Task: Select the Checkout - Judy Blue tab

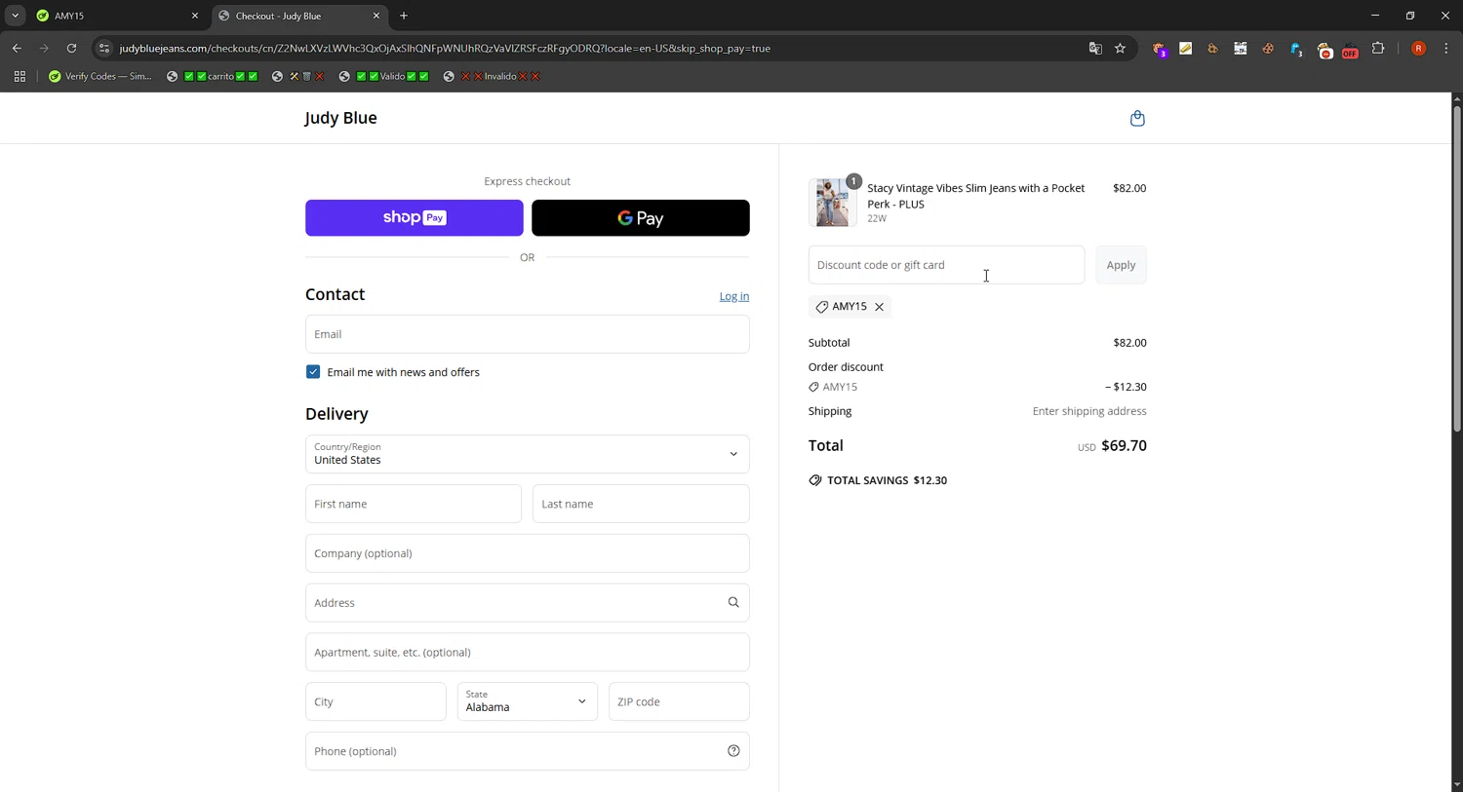Action: tap(299, 17)
